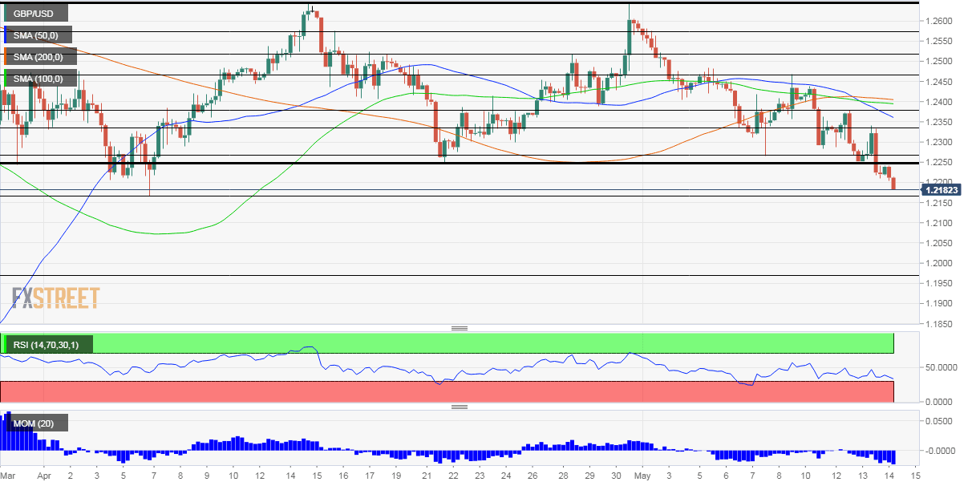
Task: Click the 1.1950 price axis label
Action: (x=939, y=284)
